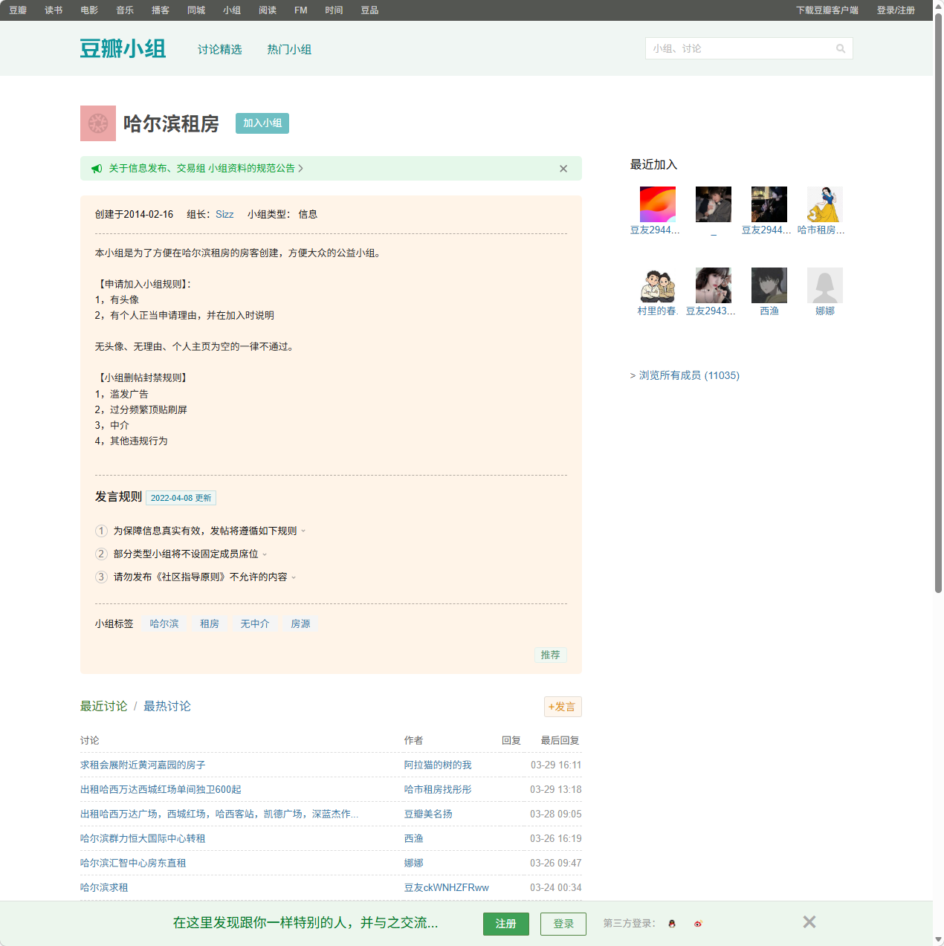Click the search magnifier icon
The image size is (944, 946).
coord(841,48)
